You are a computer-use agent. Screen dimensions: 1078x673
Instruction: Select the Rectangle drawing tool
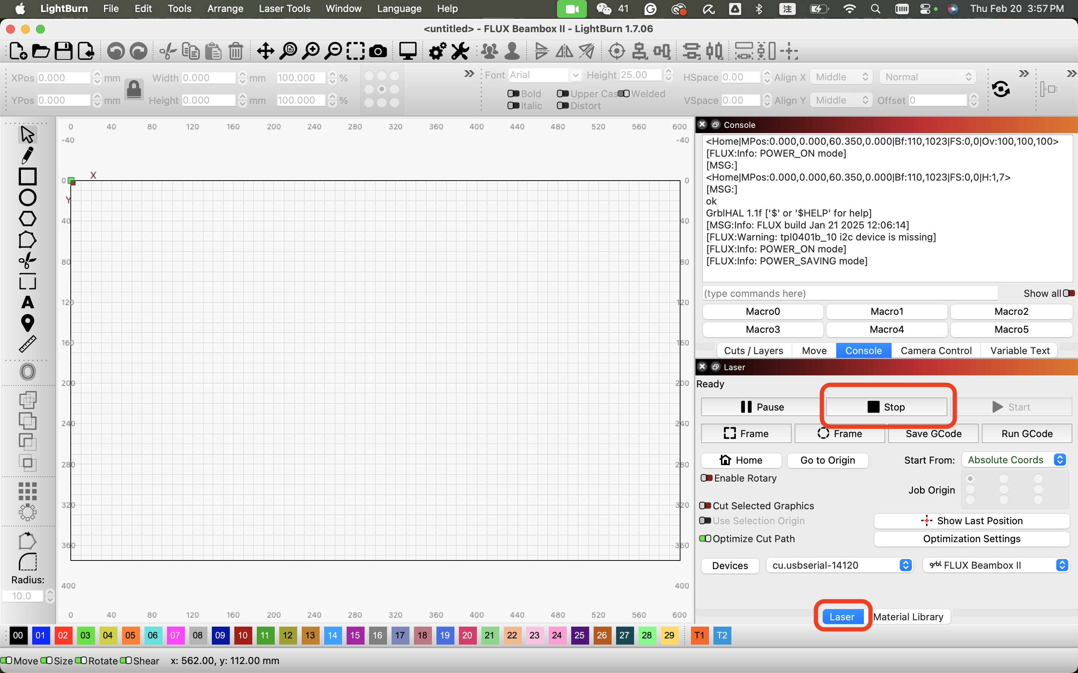point(27,177)
